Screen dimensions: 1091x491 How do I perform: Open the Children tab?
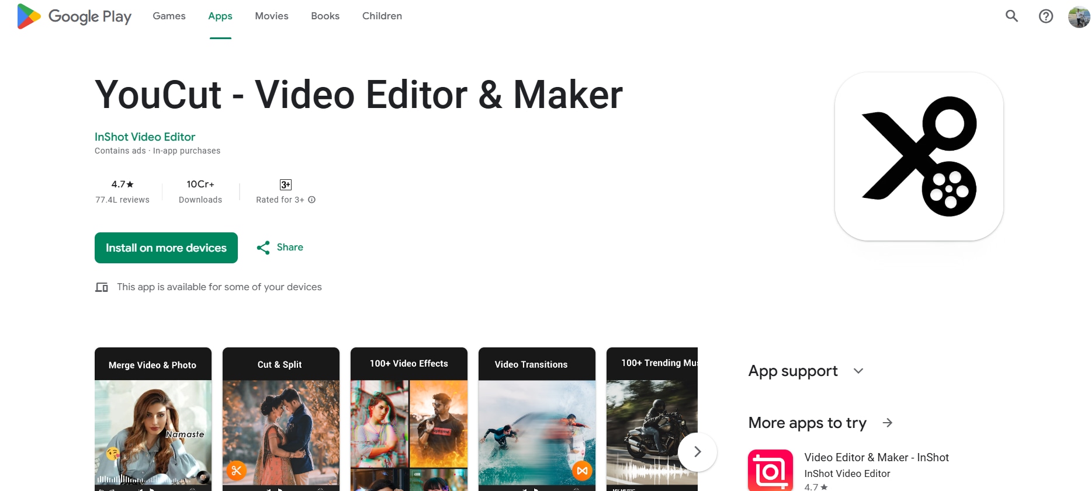tap(382, 16)
